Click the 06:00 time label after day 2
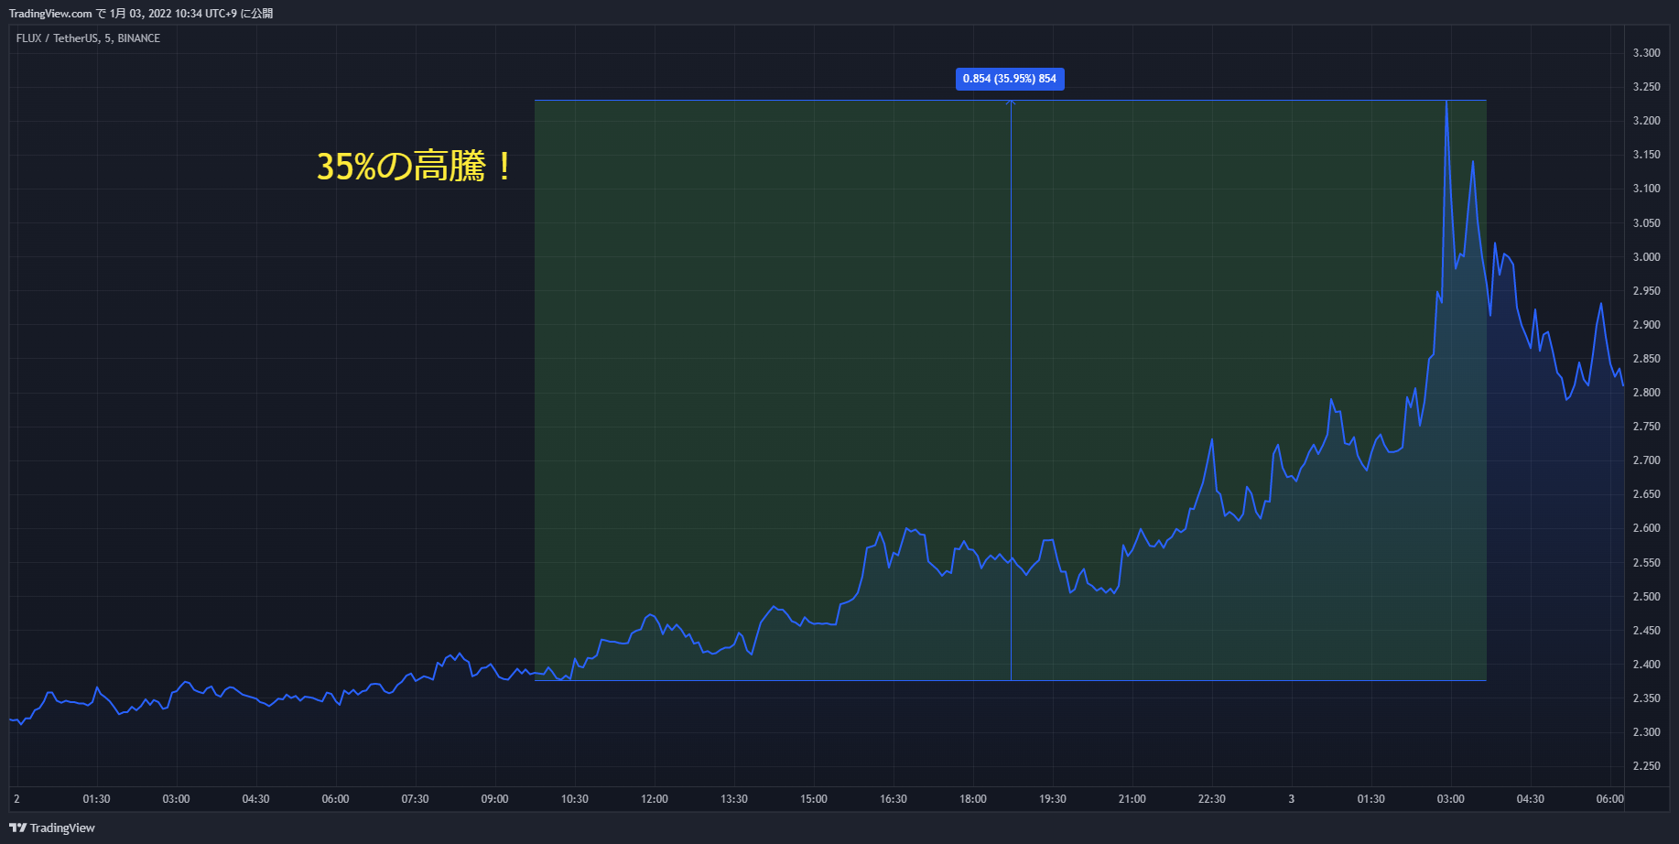Viewport: 1679px width, 844px height. point(335,799)
